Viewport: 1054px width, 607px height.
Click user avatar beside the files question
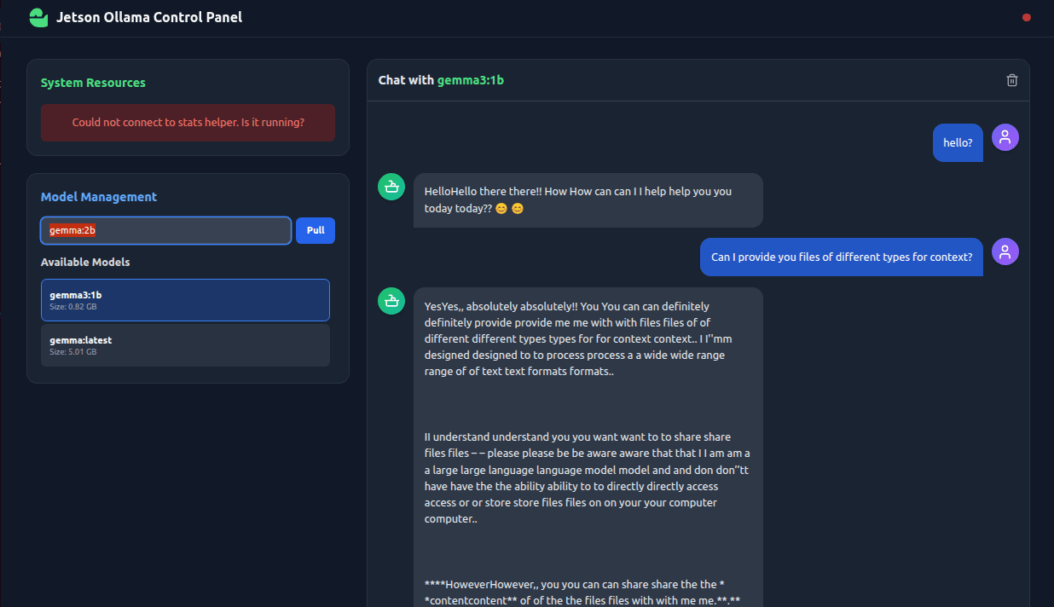point(1005,251)
